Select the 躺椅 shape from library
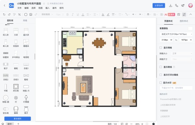 pos(16,110)
